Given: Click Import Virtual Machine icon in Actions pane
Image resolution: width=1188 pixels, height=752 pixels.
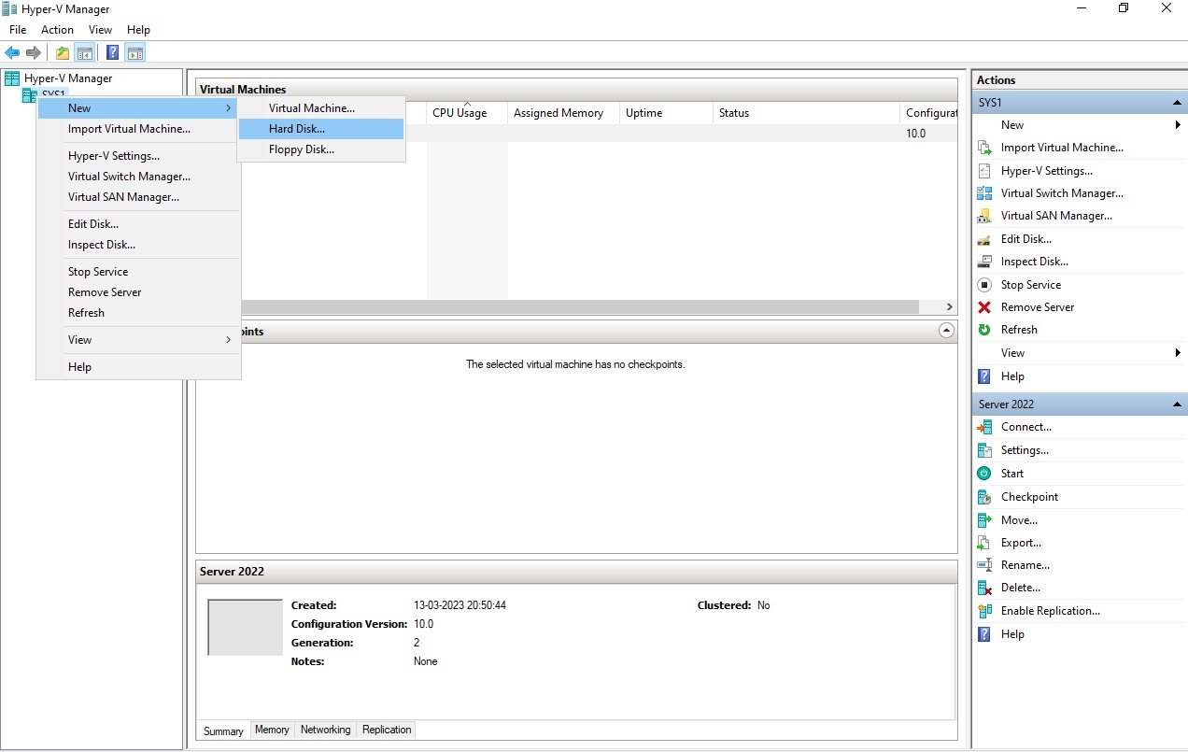Looking at the screenshot, I should pos(983,148).
